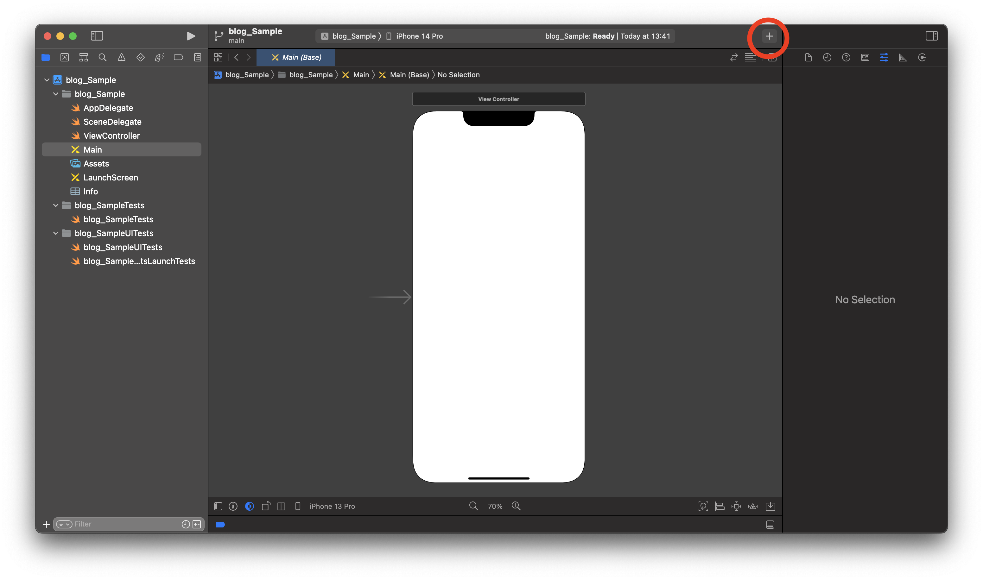983x580 pixels.
Task: Open the Assets catalog
Action: click(x=96, y=164)
